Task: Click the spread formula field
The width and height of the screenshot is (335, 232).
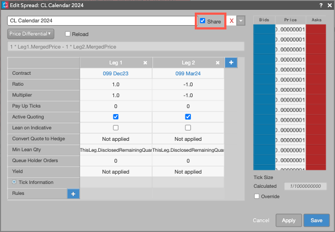Action: tap(126, 46)
